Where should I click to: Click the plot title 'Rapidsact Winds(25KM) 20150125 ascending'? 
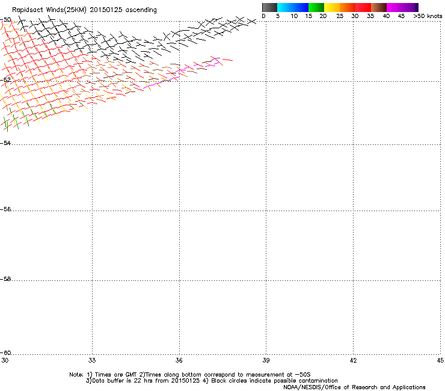(x=84, y=10)
